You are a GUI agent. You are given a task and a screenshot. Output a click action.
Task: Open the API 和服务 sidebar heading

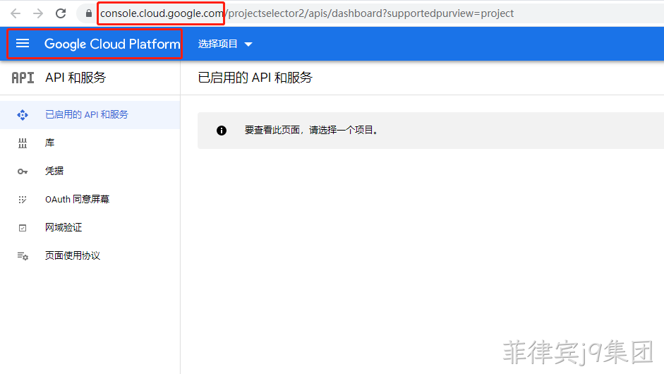click(76, 78)
